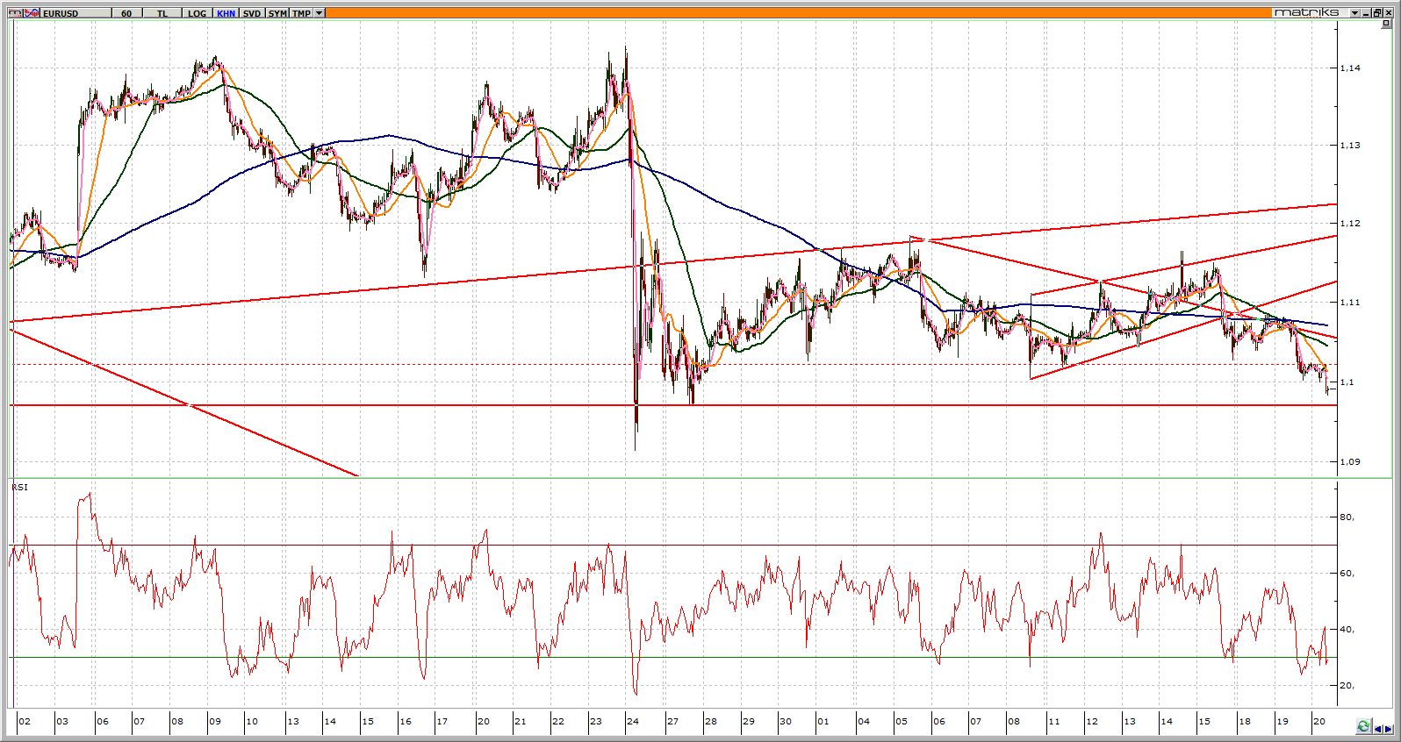Toggle the SVD button
1401x742 pixels.
(252, 13)
